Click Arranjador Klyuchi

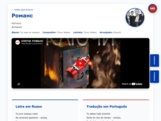coord(110,32)
